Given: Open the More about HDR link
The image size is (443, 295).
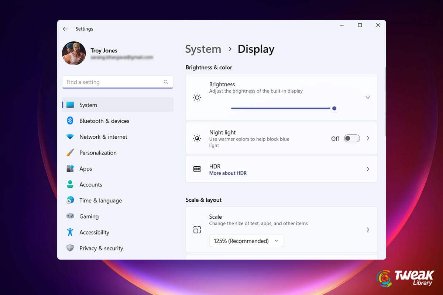Looking at the screenshot, I should coord(228,173).
